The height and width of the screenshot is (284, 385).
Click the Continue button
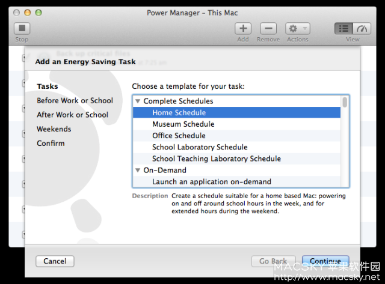(325, 261)
